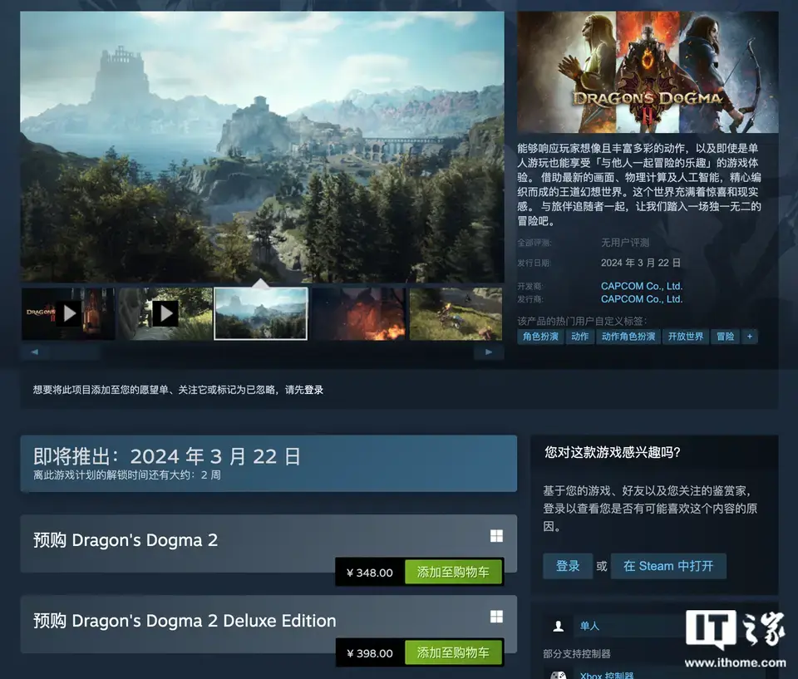The image size is (798, 679).
Task: Click 登录 link in the wishlist notice
Action: click(x=313, y=390)
